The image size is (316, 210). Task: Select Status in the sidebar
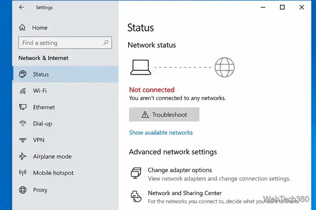(65, 74)
